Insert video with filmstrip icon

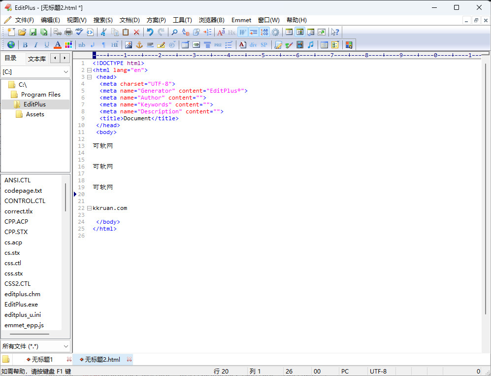(x=300, y=45)
